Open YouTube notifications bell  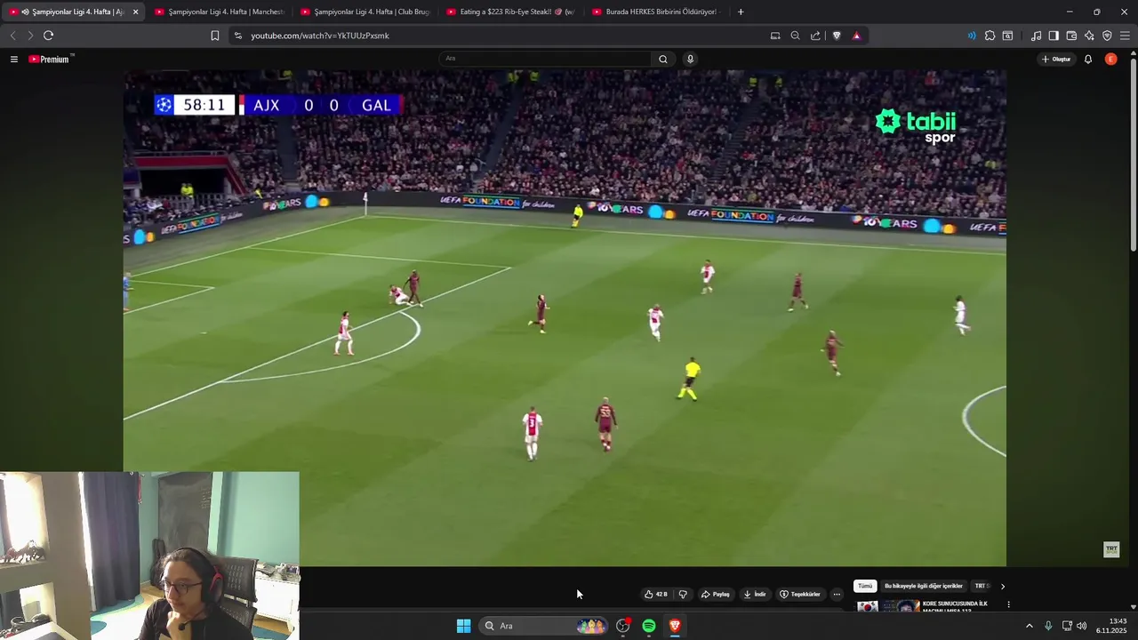[1088, 60]
